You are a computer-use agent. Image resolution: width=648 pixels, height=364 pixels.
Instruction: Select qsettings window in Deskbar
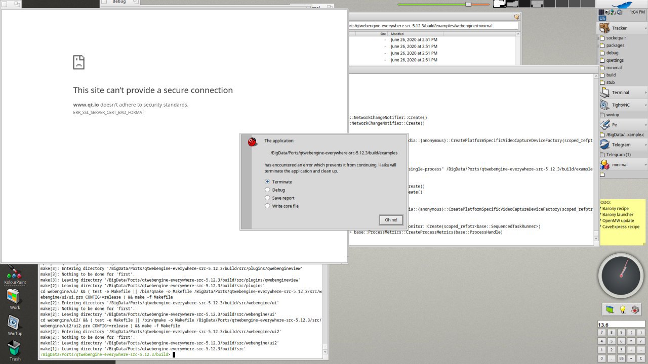pyautogui.click(x=615, y=60)
